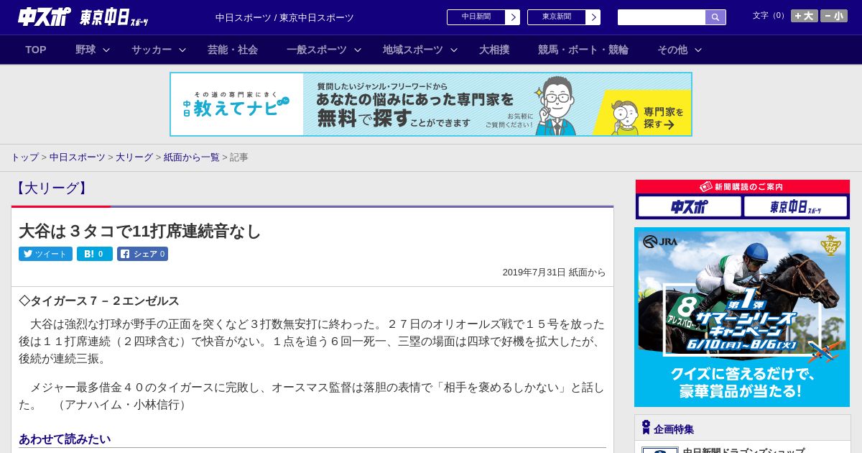Image resolution: width=862 pixels, height=453 pixels.
Task: Click the Tokyo Chunichi Sports logo in the header
Action: point(114,17)
